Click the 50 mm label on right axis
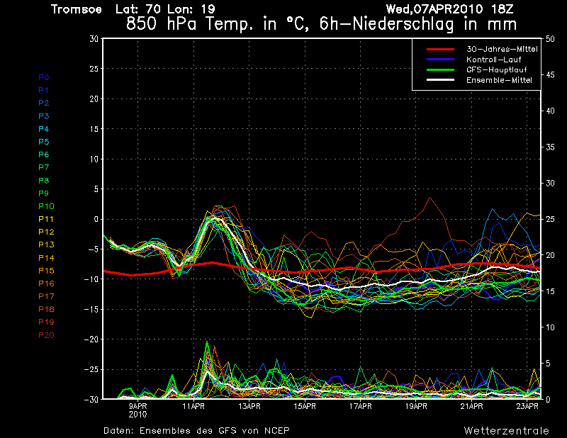This screenshot has height=438, width=567. 551,39
